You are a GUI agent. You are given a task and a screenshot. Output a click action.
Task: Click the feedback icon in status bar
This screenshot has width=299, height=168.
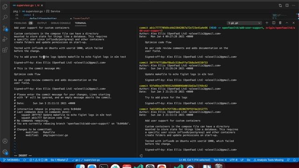tap(288, 160)
